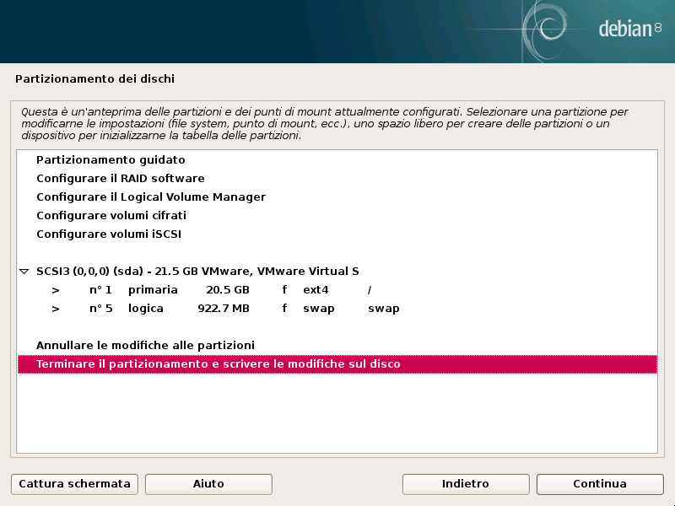The image size is (675, 506).
Task: Select the 20.5 GB primaria partition size
Action: pyautogui.click(x=228, y=290)
